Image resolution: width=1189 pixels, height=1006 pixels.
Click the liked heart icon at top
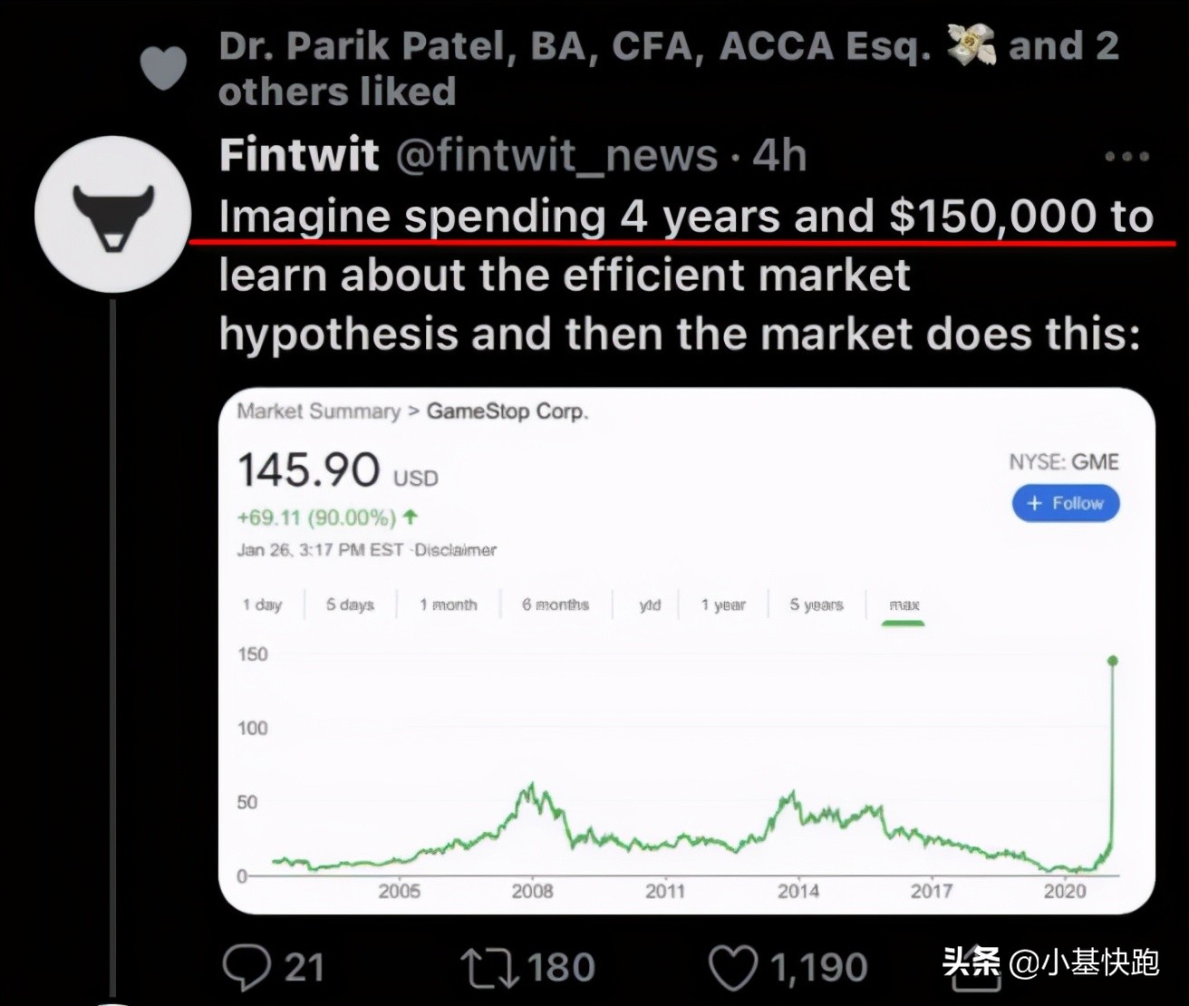point(164,69)
